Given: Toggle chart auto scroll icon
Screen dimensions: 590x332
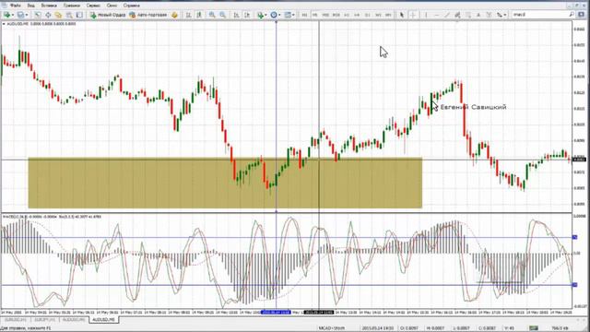Looking at the screenshot, I should [236, 15].
